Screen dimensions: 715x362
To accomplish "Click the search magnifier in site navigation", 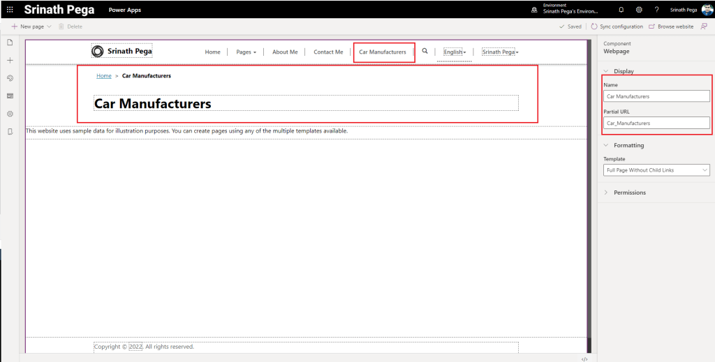I will [x=425, y=52].
